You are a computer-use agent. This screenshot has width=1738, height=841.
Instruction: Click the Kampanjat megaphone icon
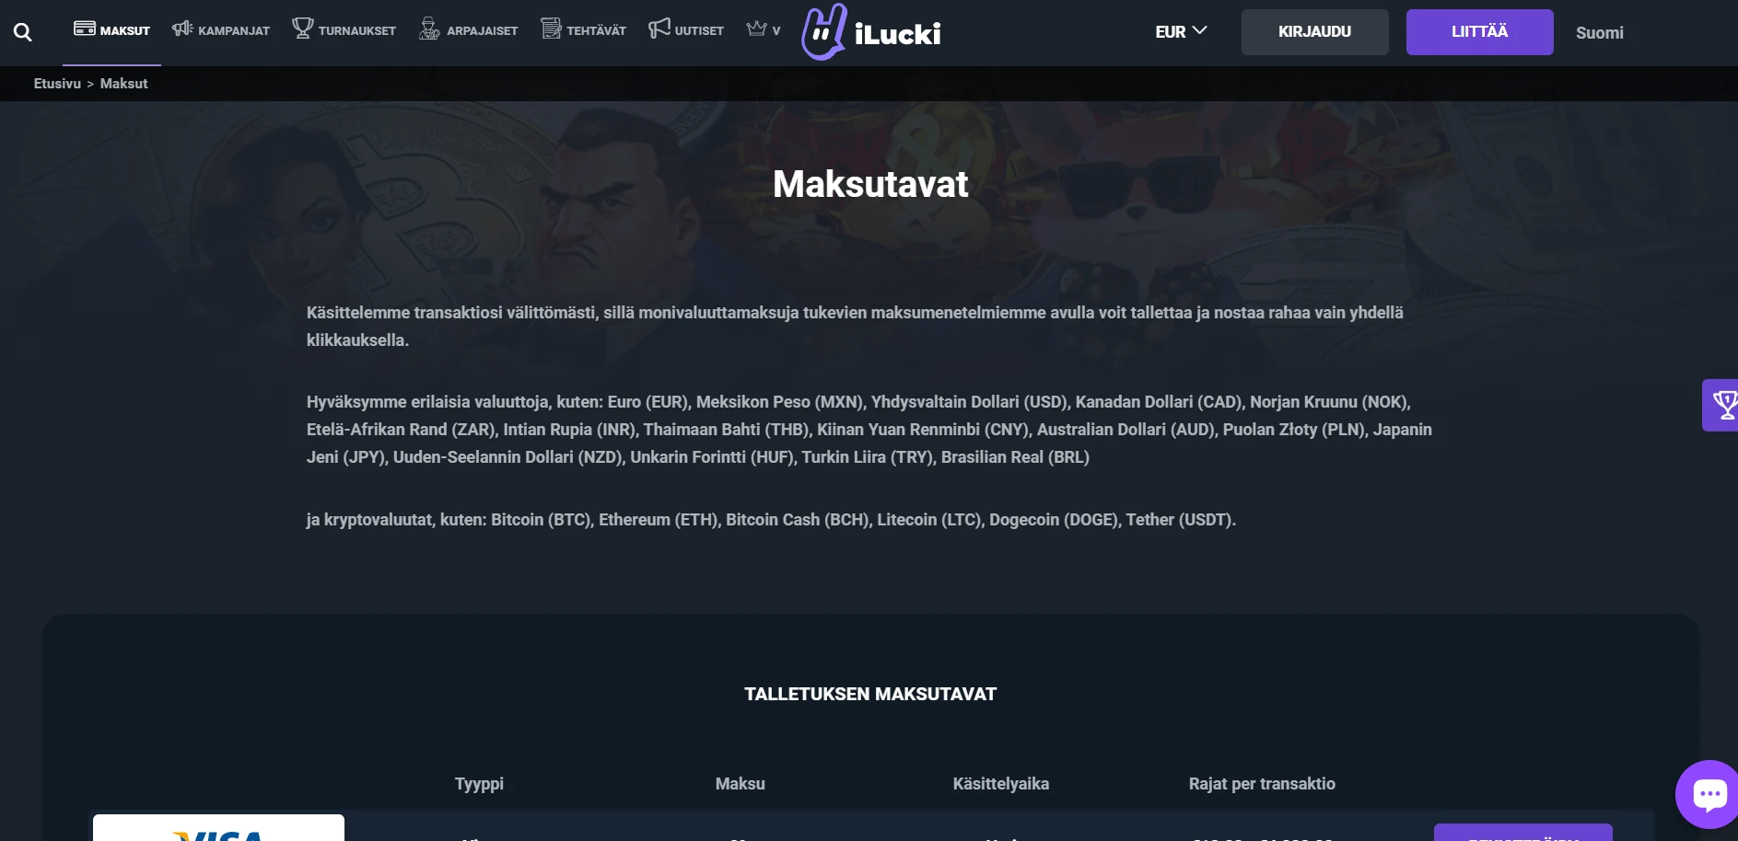pyautogui.click(x=182, y=29)
